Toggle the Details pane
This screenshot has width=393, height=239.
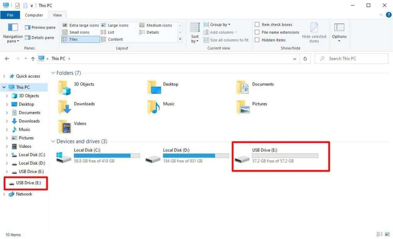(x=40, y=38)
